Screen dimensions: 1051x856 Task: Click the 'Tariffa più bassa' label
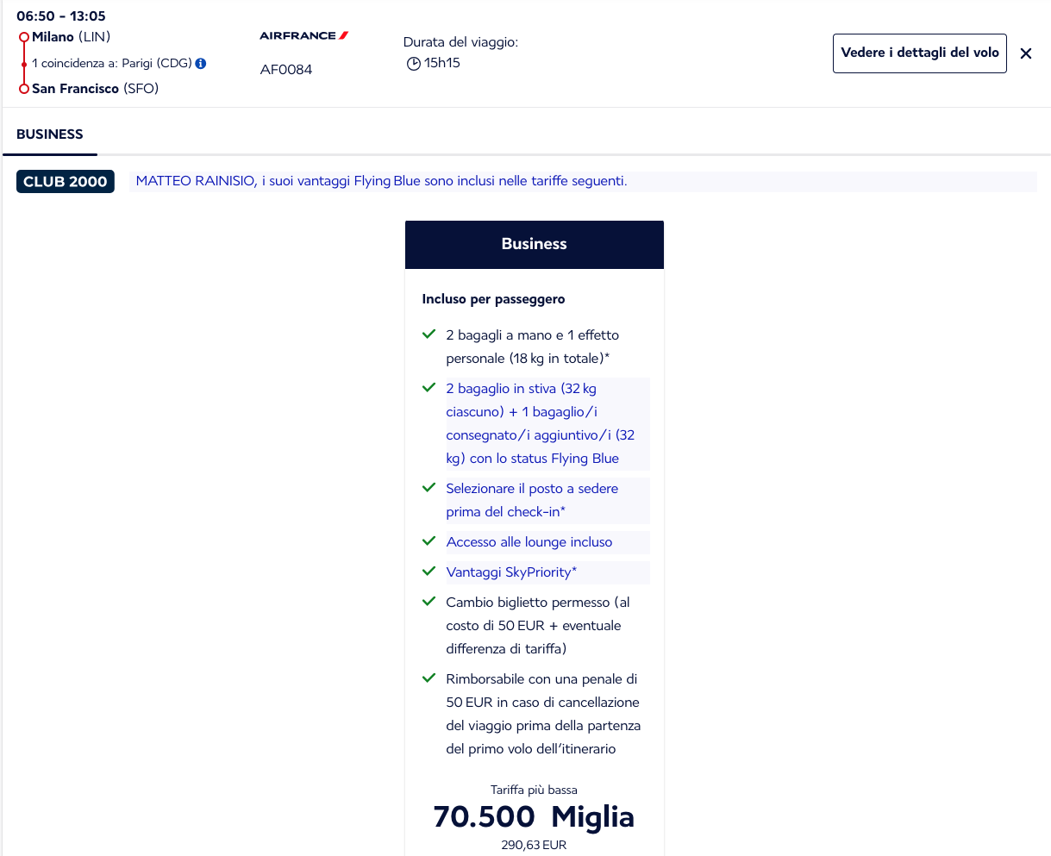click(x=534, y=790)
